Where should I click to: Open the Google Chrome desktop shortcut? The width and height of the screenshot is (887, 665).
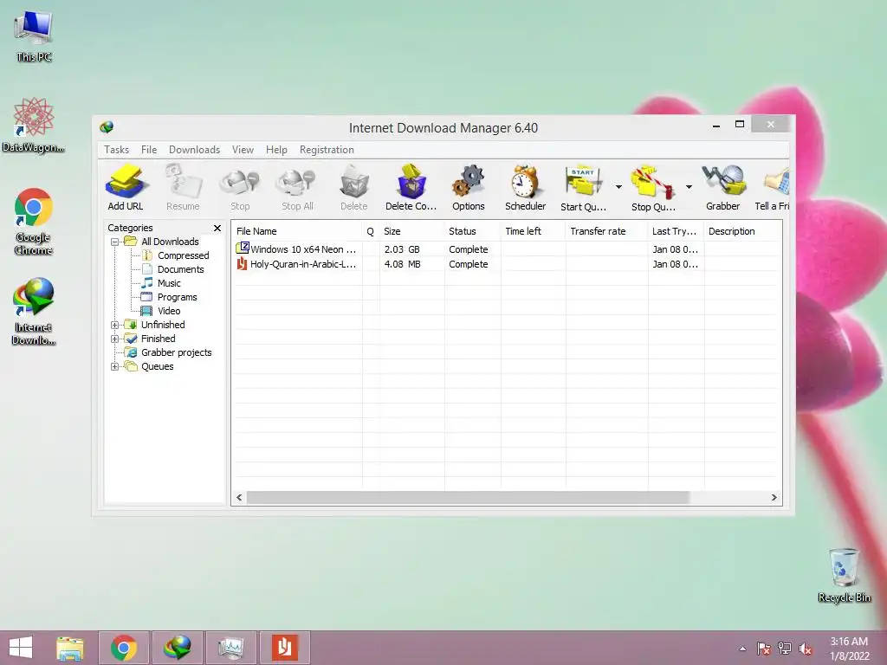pyautogui.click(x=34, y=221)
